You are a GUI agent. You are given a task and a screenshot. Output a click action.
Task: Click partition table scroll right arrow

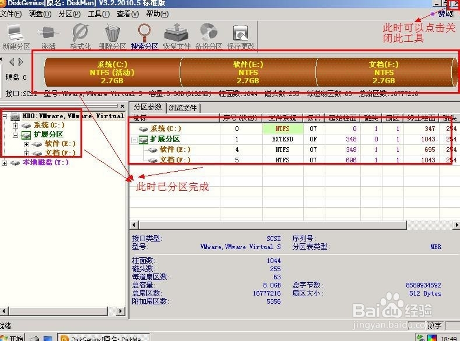456,225
